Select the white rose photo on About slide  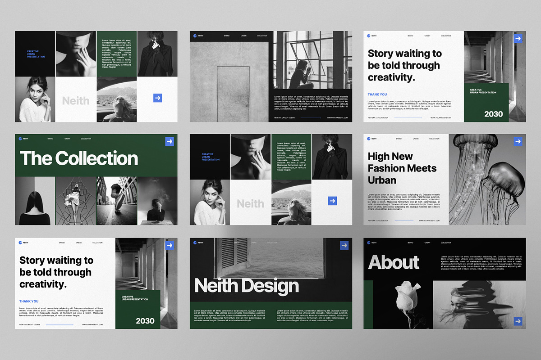(403, 305)
